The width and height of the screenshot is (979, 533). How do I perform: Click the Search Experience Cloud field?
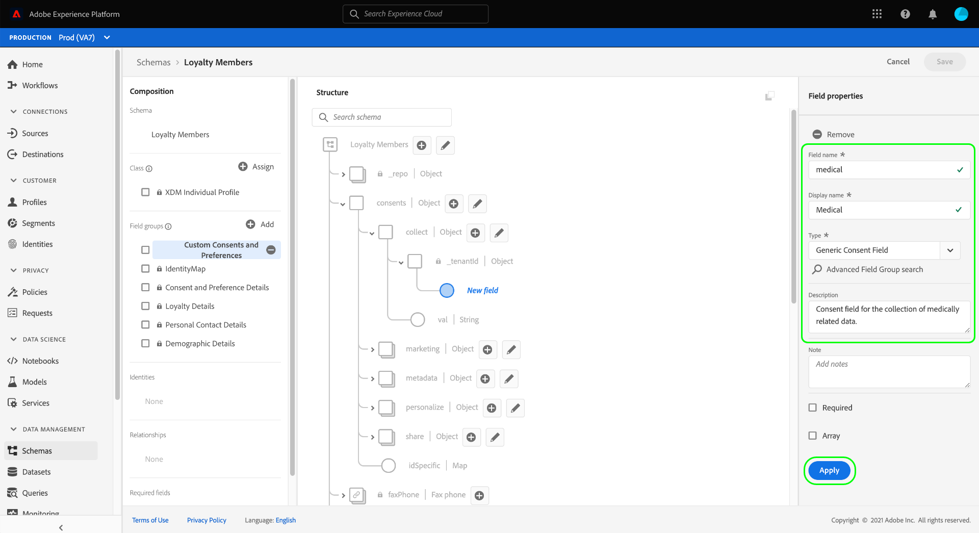[416, 14]
